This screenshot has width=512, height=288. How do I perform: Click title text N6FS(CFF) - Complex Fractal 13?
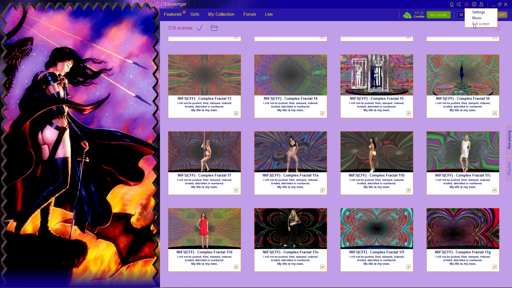point(205,99)
